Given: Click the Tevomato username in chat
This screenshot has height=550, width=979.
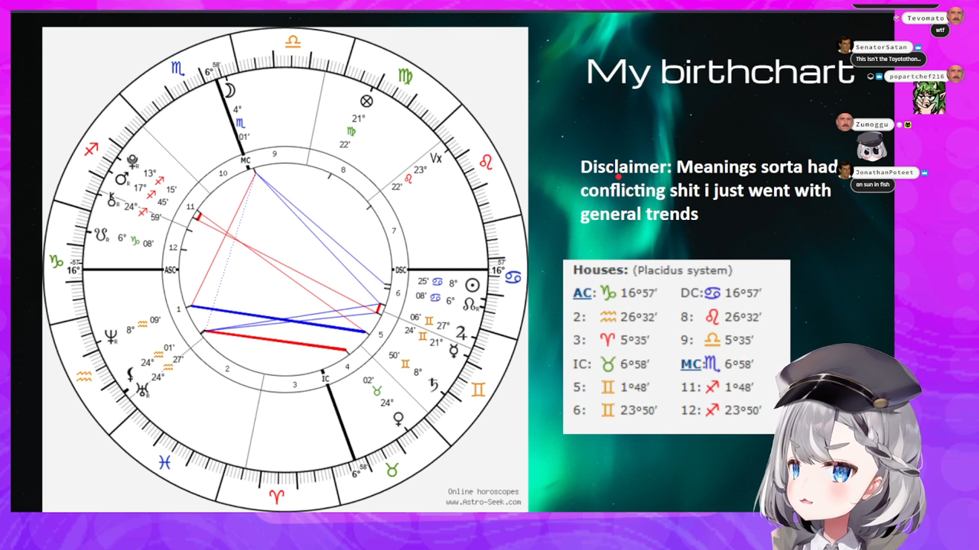Looking at the screenshot, I should tap(925, 18).
